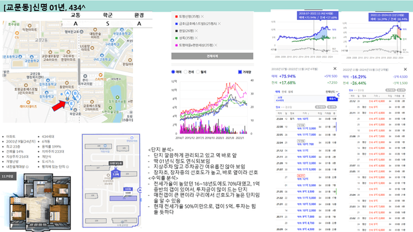Open 구리고등학교 school marker on the map

102,55
